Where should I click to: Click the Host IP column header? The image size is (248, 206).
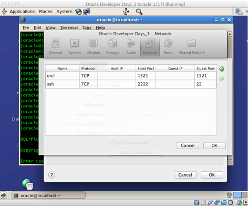(x=117, y=68)
